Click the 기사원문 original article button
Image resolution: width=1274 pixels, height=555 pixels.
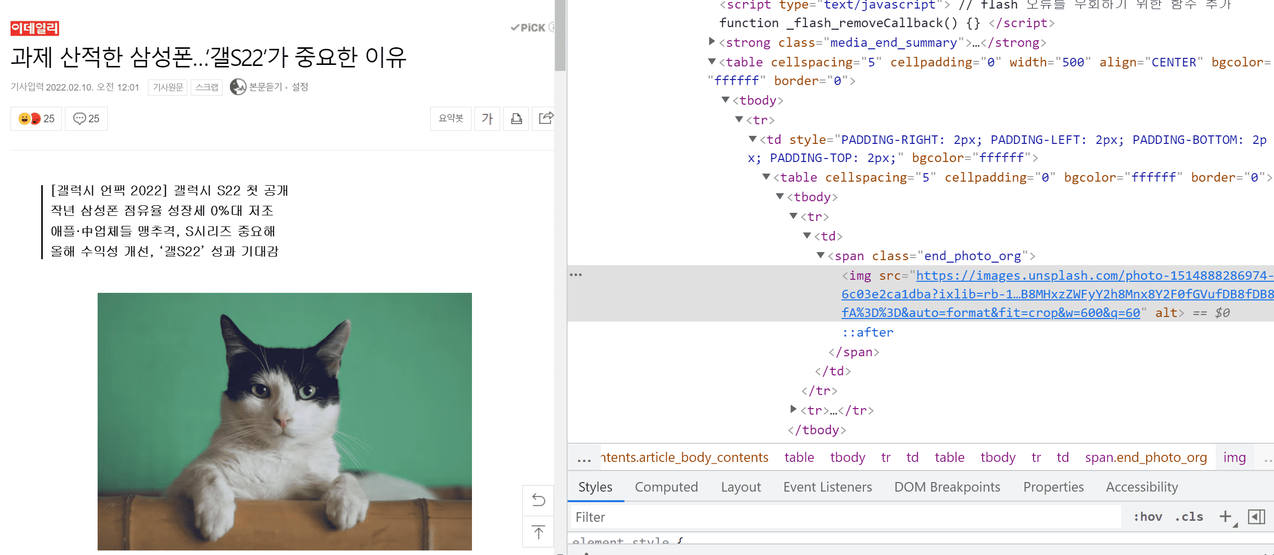coord(168,88)
